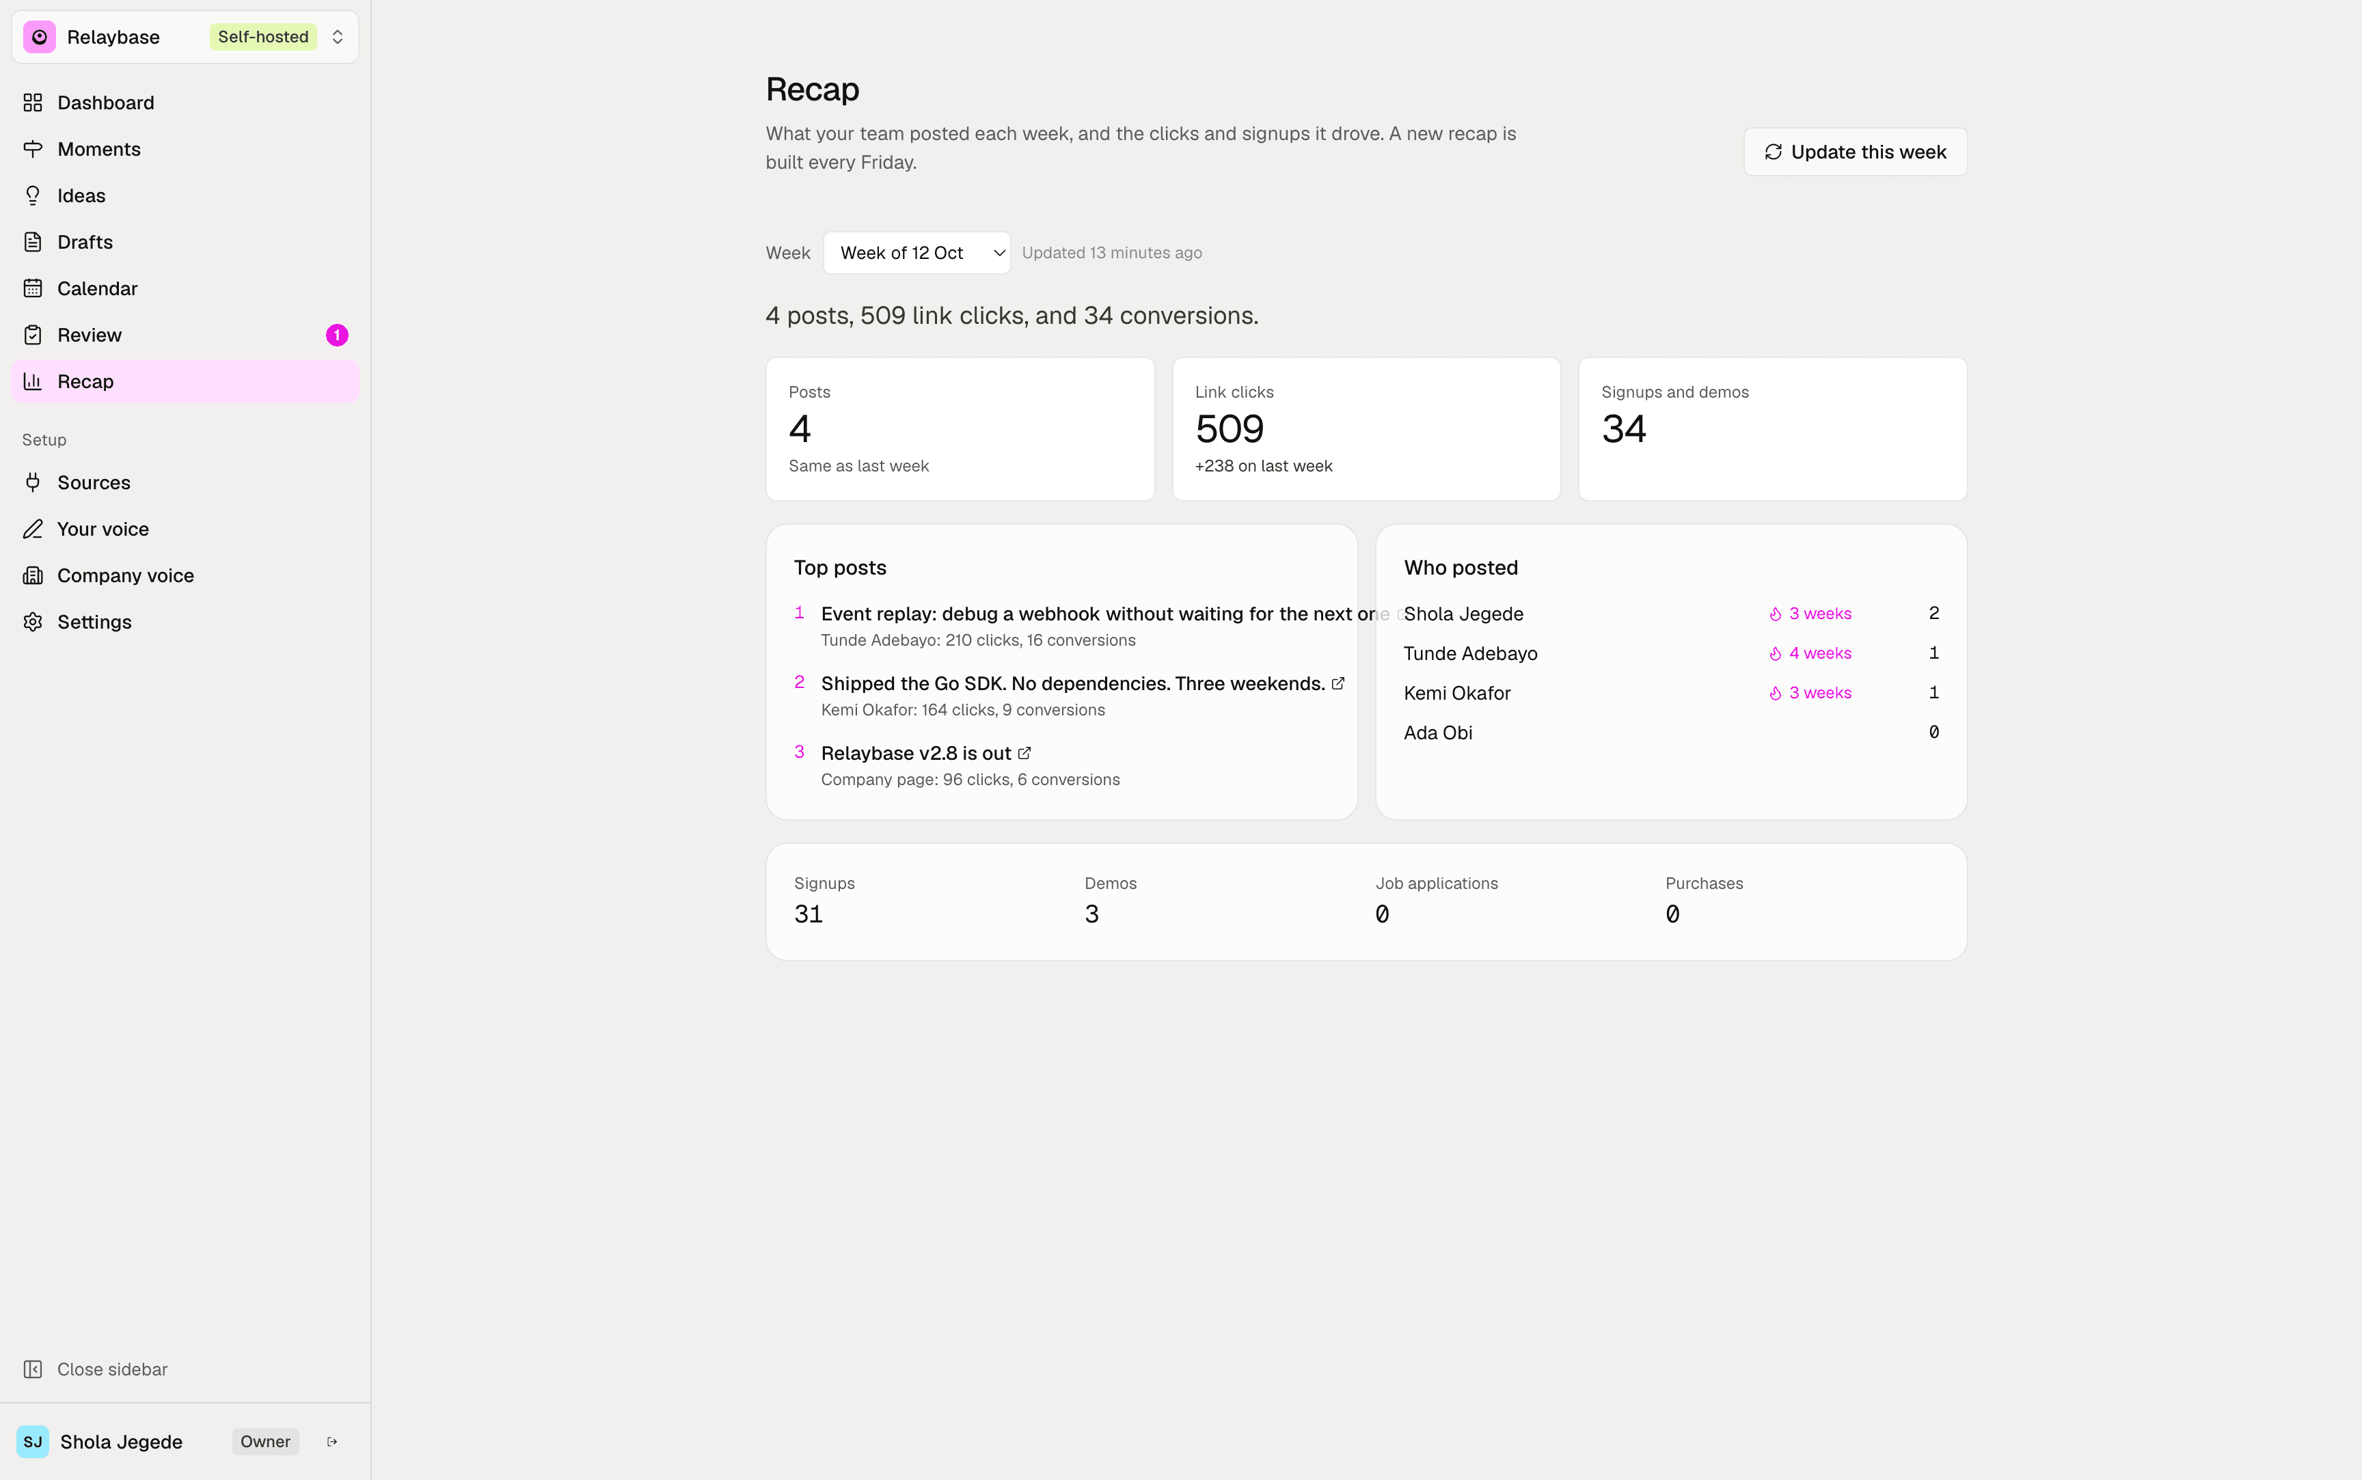This screenshot has height=1480, width=2362.
Task: Click the Owner role badge
Action: point(265,1442)
